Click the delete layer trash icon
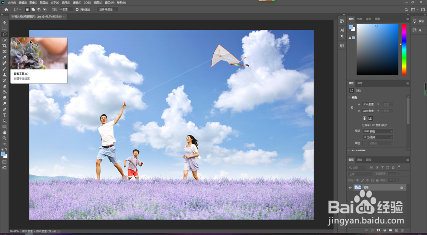427x235 pixels. pyautogui.click(x=403, y=230)
